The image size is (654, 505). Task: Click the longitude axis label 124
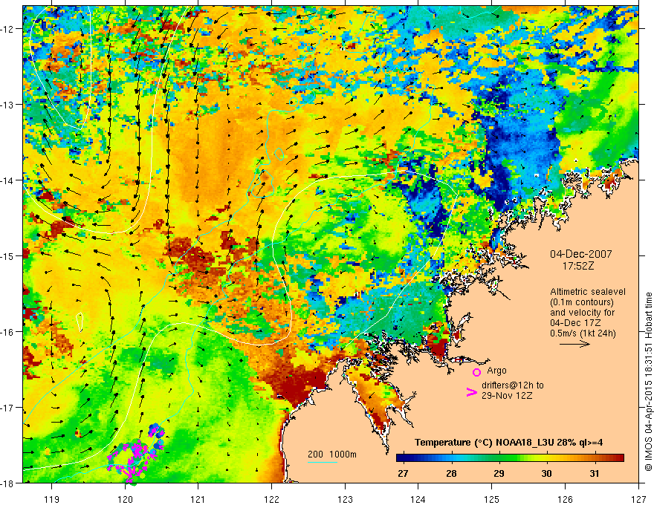point(418,499)
